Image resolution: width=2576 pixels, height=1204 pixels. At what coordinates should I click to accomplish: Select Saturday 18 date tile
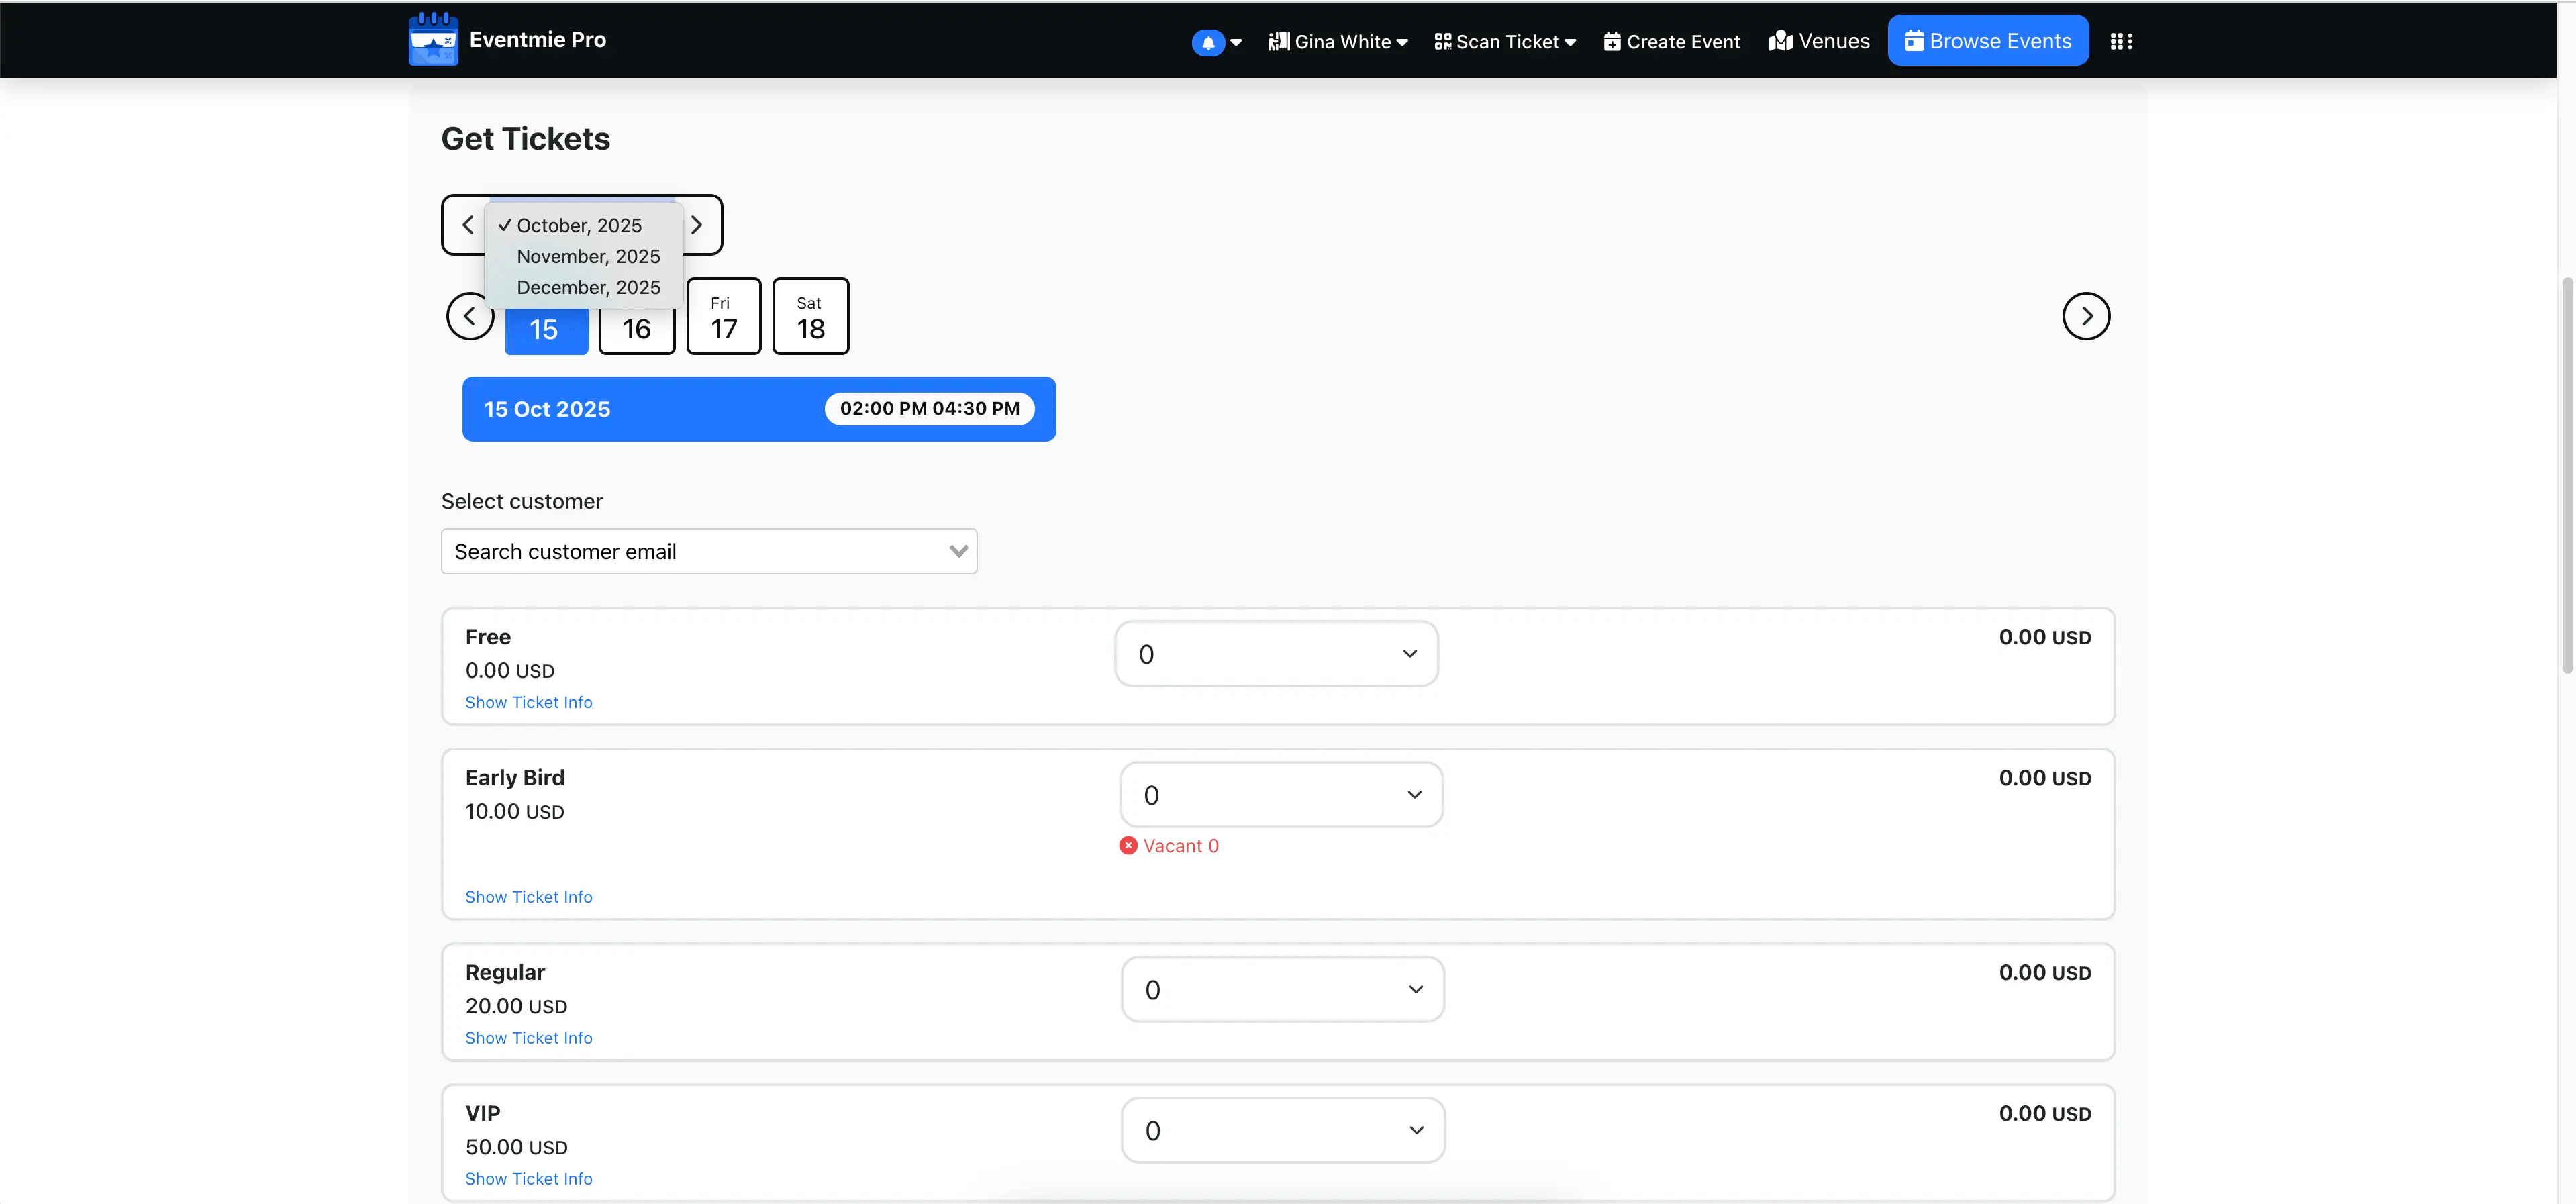click(x=810, y=317)
